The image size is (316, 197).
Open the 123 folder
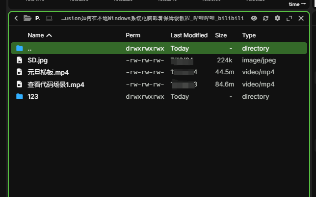(x=33, y=97)
